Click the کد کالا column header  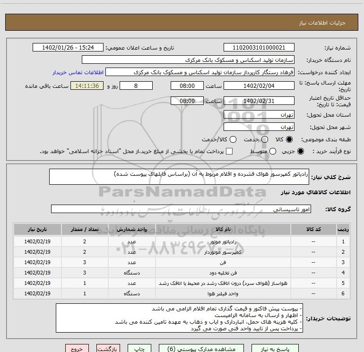313,229
